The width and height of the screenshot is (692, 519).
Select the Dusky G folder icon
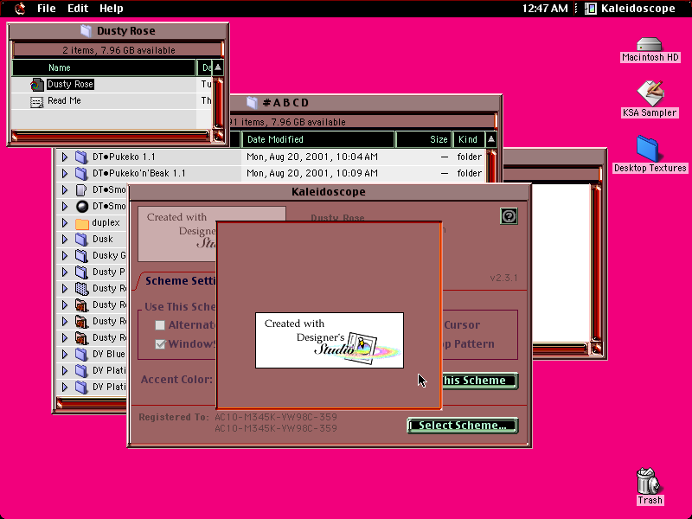point(81,255)
